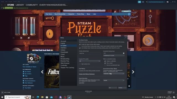Click the screenshot shortcut key clear icon
The image size is (177, 99).
124,53
